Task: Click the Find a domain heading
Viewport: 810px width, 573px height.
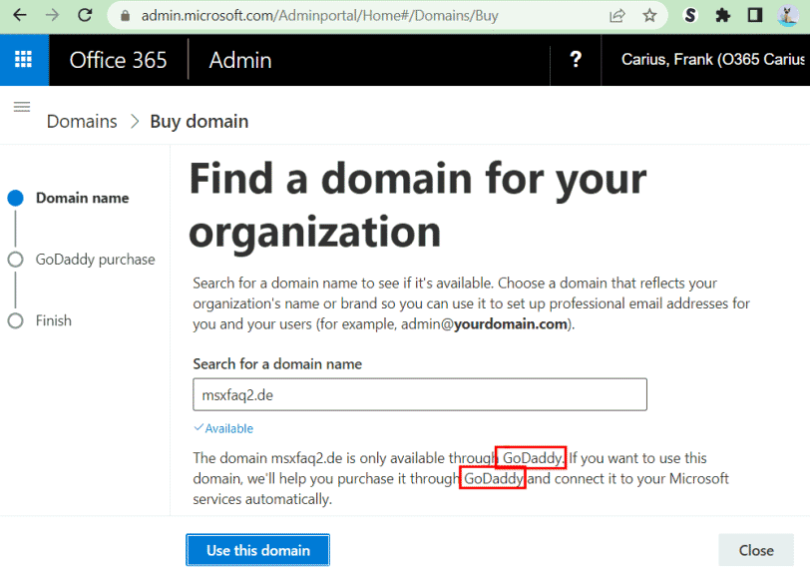Action: coord(418,205)
